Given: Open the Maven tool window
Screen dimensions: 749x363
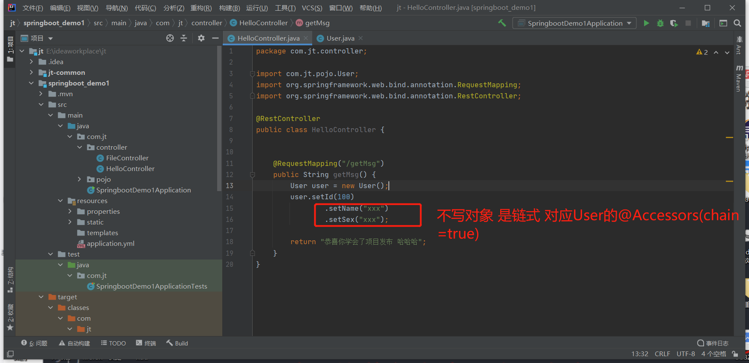Looking at the screenshot, I should click(x=739, y=79).
